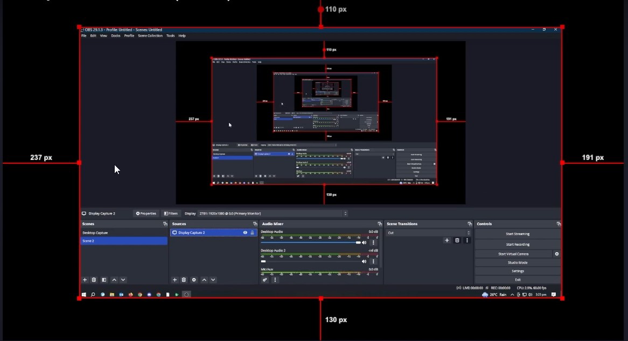Open the Profile menu
The height and width of the screenshot is (341, 628).
tap(129, 36)
